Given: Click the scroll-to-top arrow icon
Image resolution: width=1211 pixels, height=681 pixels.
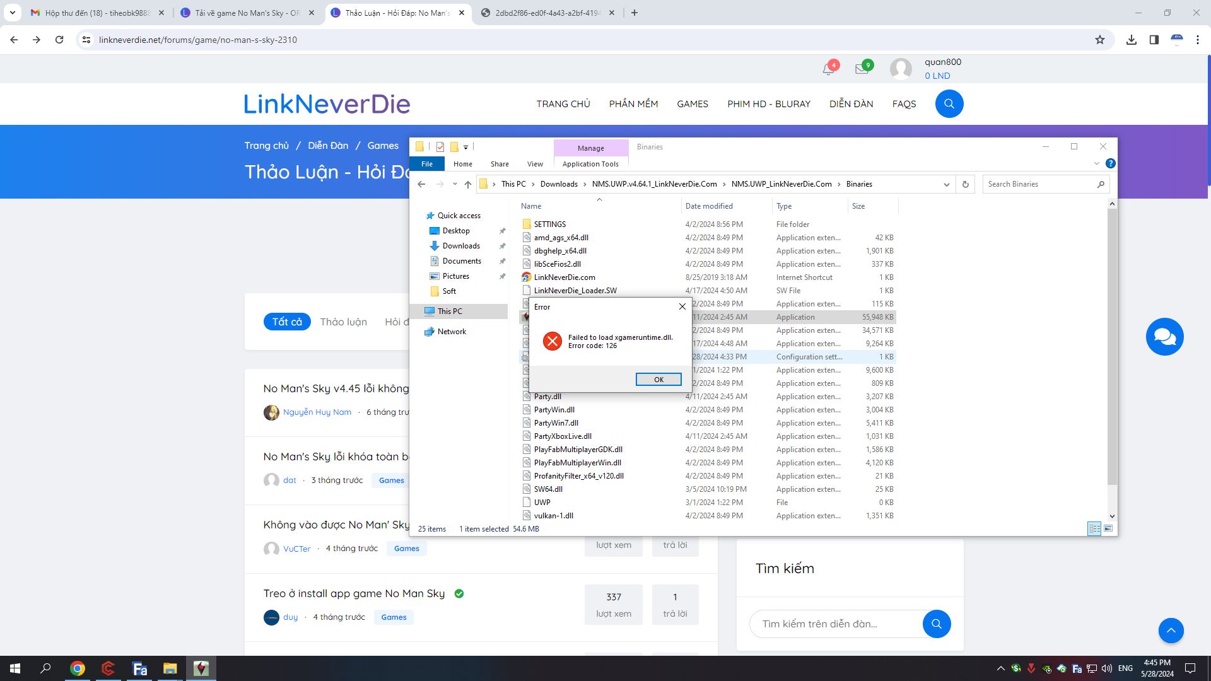Looking at the screenshot, I should (1171, 631).
